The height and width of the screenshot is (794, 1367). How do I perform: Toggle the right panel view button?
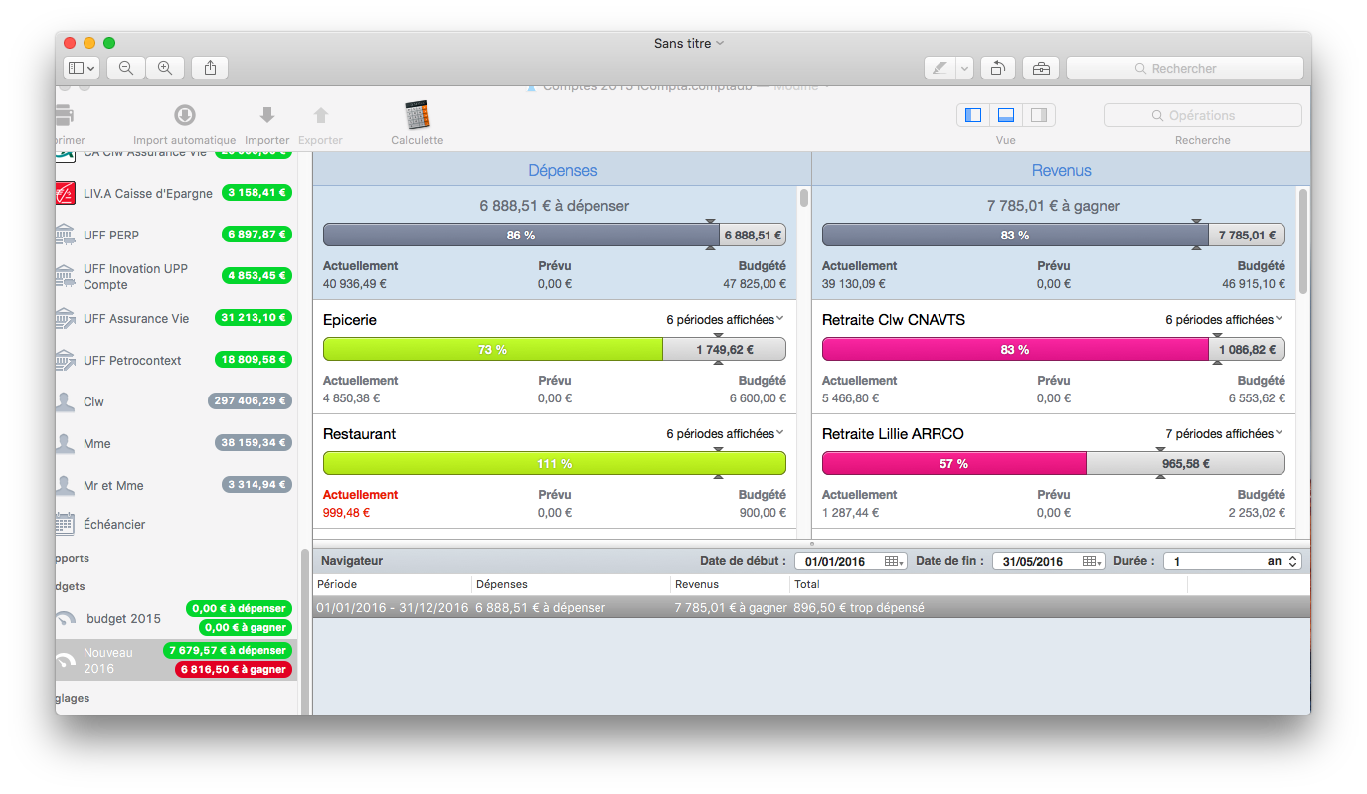[x=1038, y=115]
